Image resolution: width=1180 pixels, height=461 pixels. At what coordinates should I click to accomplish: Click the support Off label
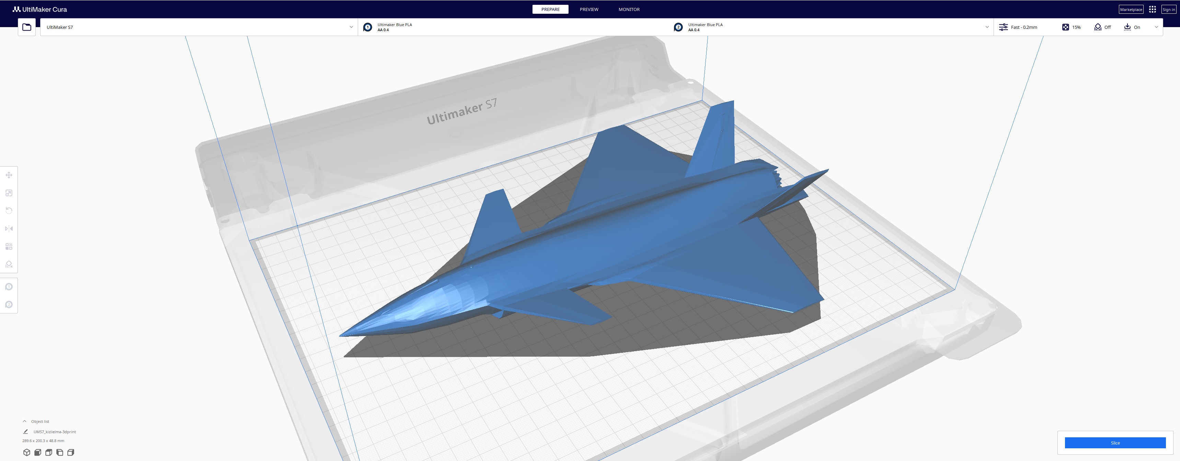click(1107, 27)
